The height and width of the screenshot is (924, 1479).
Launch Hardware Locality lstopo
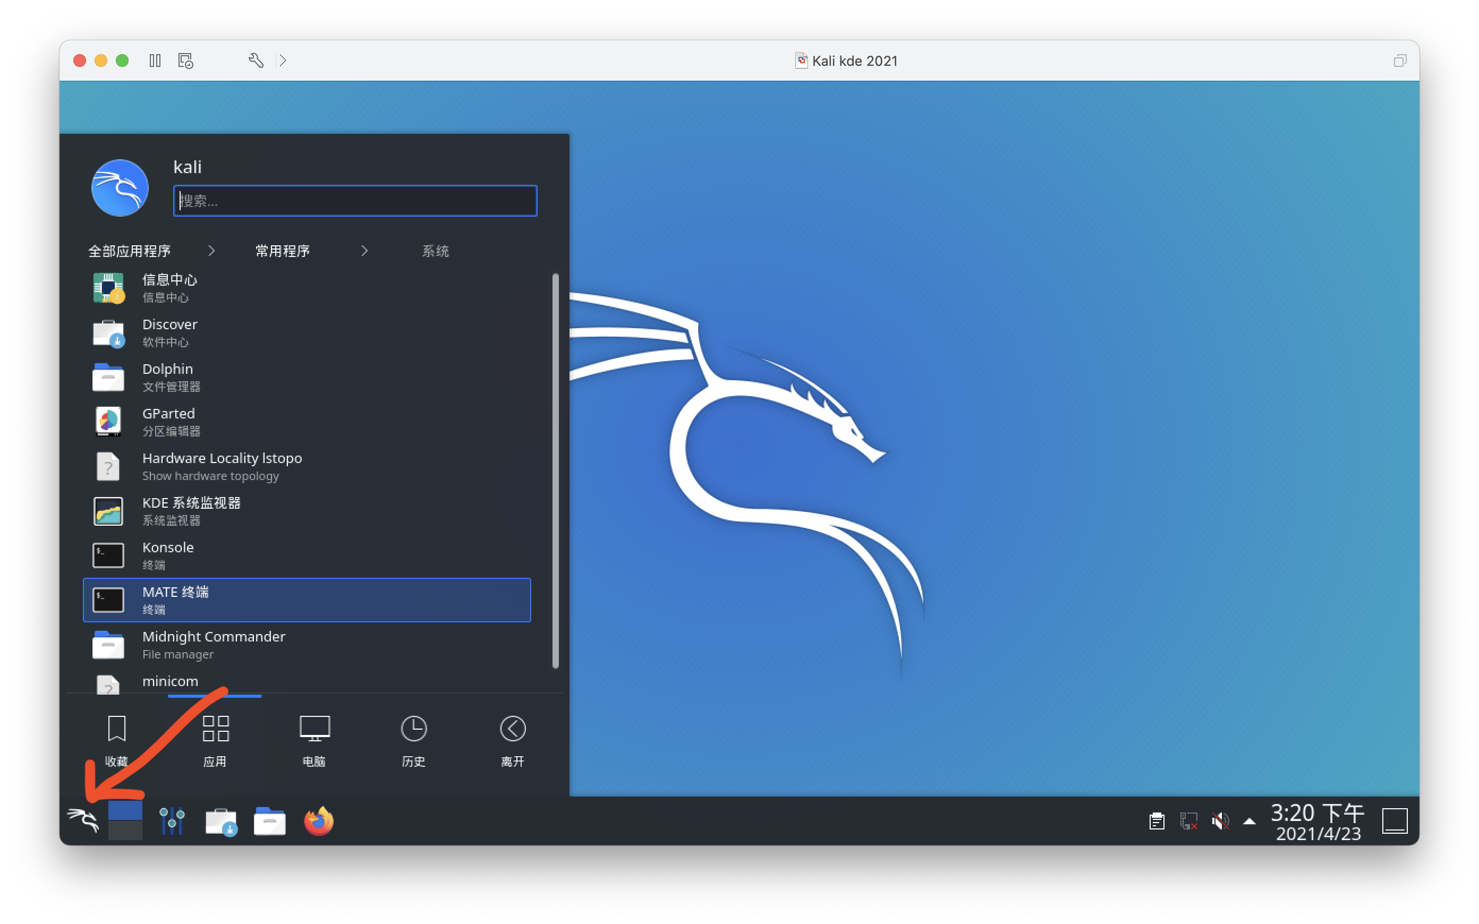pos(307,466)
